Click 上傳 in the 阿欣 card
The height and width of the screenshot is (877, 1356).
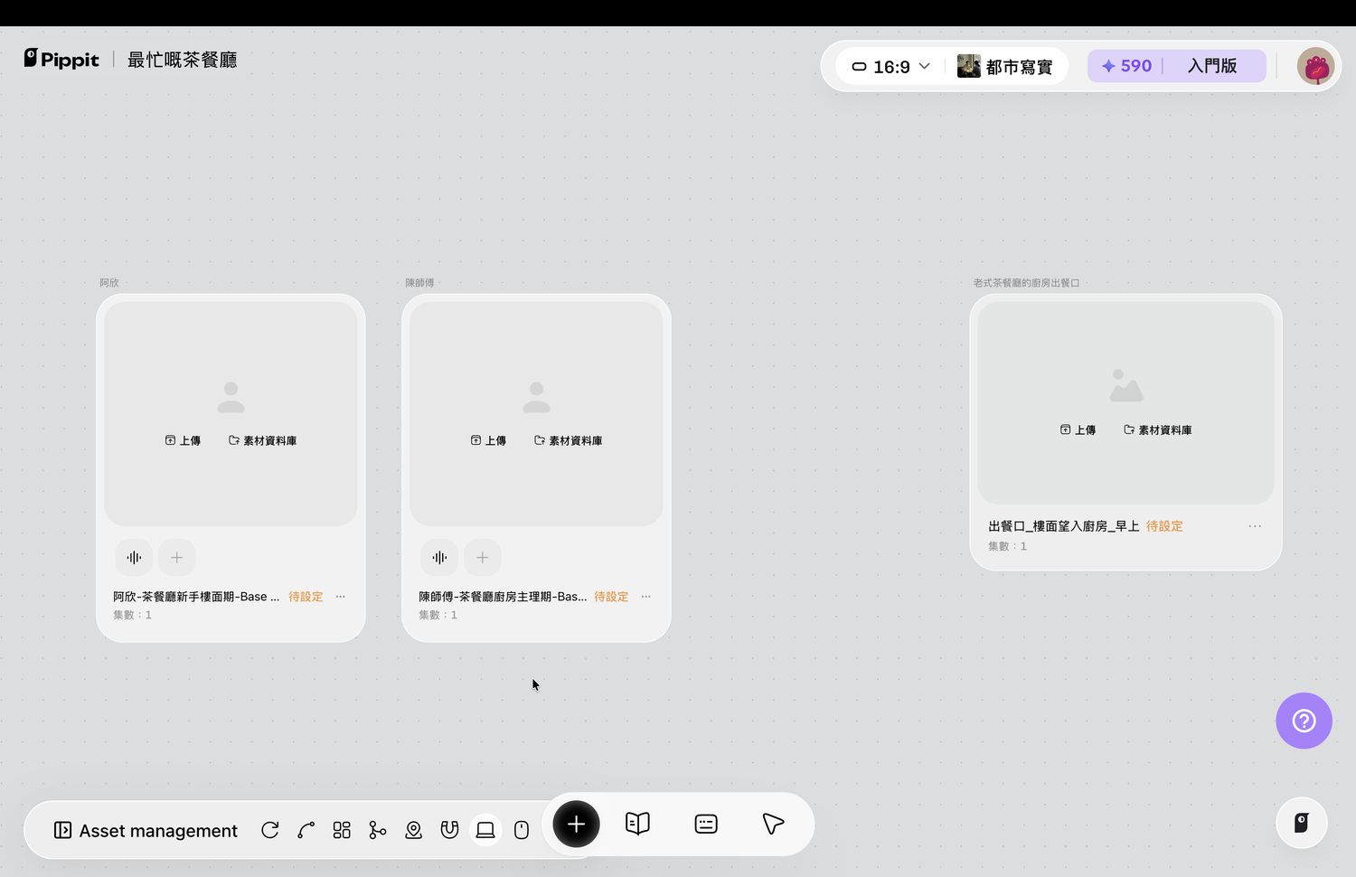(183, 440)
